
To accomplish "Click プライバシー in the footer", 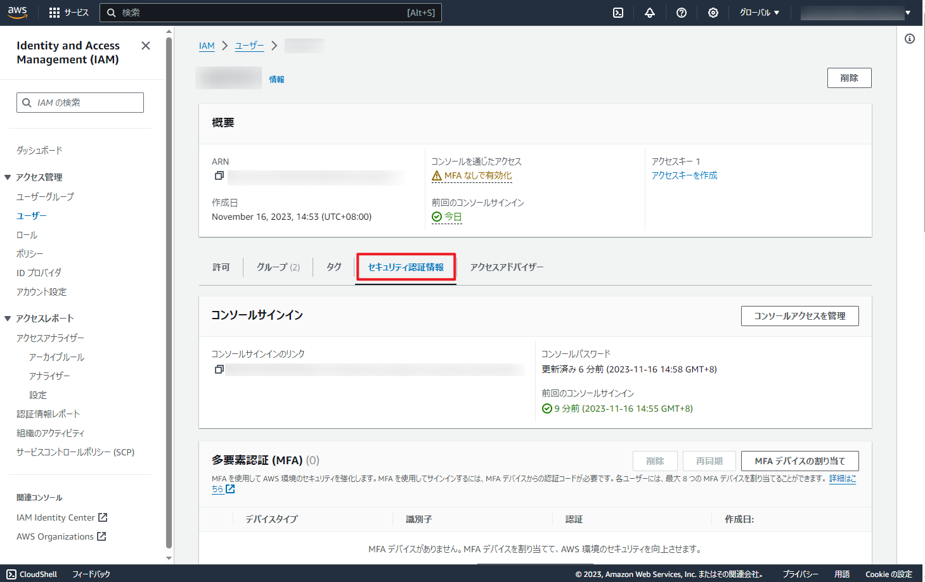I will tap(800, 574).
